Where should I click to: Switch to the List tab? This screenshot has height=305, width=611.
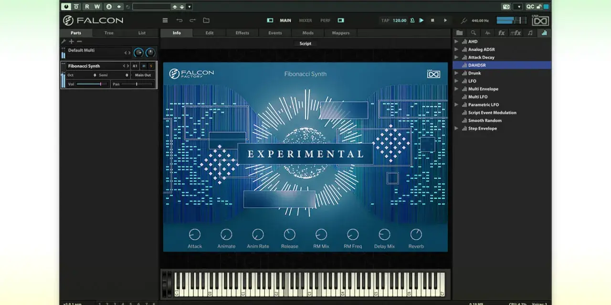click(142, 33)
